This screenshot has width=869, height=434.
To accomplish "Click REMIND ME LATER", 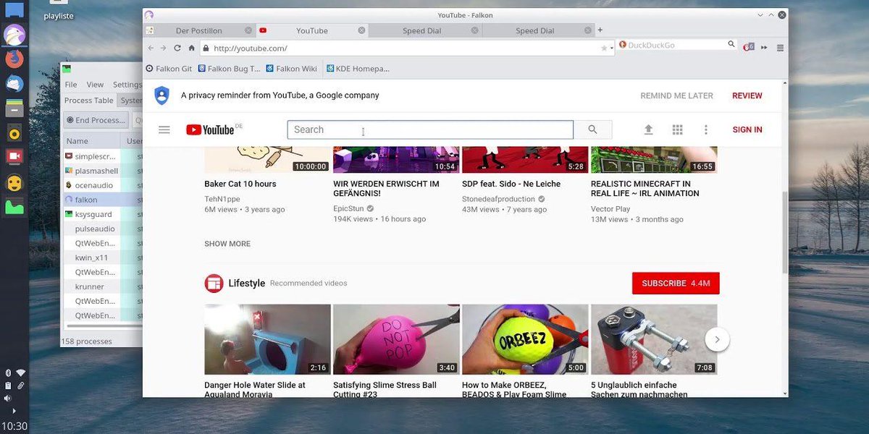I will [x=676, y=95].
